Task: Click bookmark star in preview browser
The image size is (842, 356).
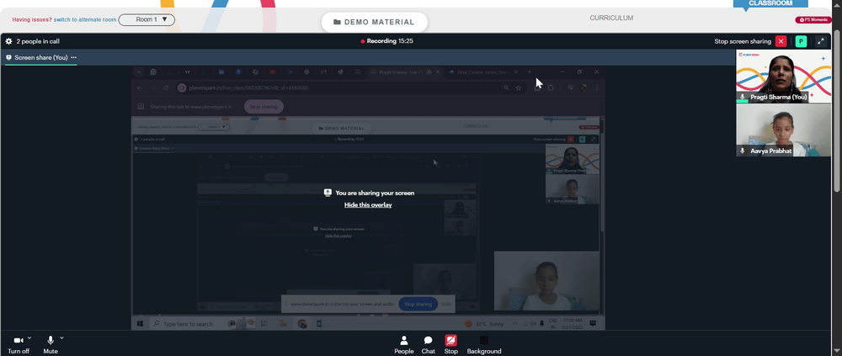Action: point(519,88)
